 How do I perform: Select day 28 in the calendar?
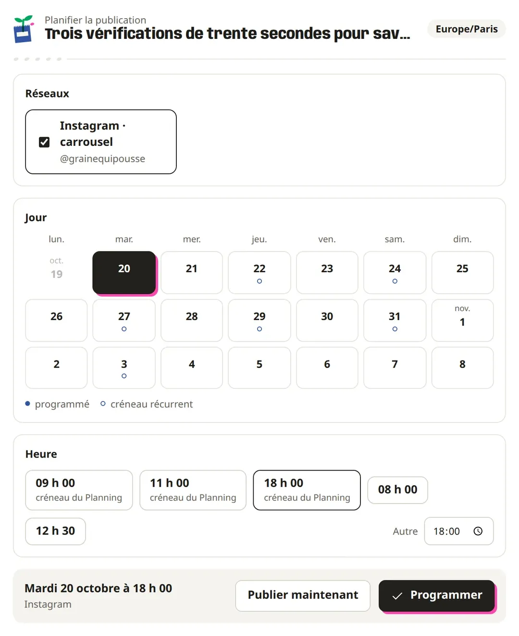(x=192, y=320)
